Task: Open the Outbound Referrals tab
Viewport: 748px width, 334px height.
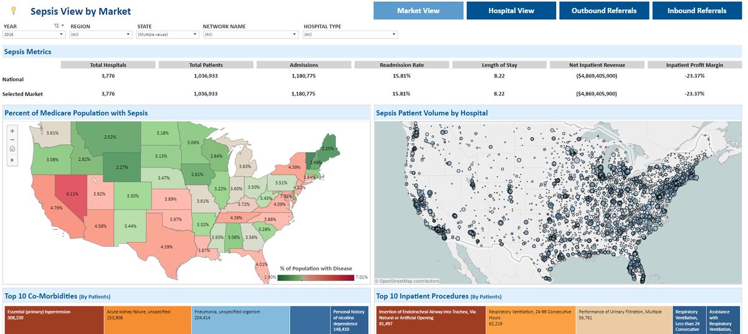Action: [x=604, y=11]
